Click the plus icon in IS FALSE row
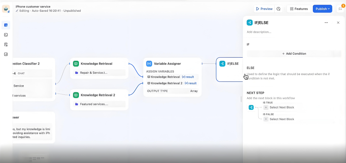Viewport: 346px width, 163px height. (266, 119)
